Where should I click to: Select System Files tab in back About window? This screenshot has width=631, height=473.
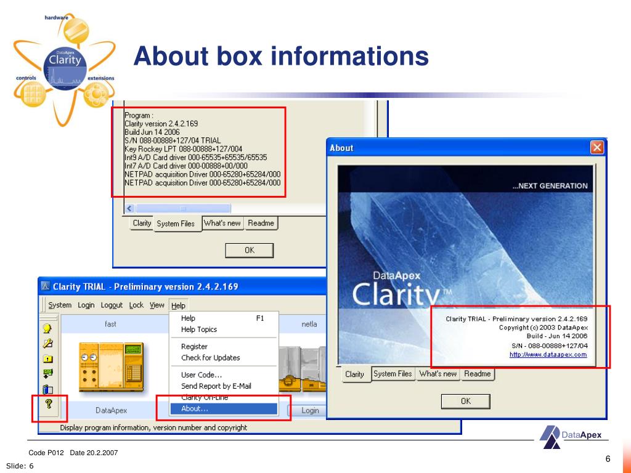point(176,224)
